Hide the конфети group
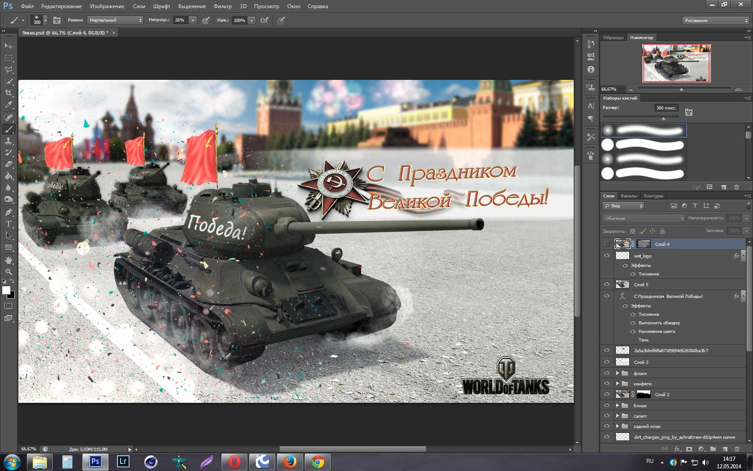 click(606, 383)
